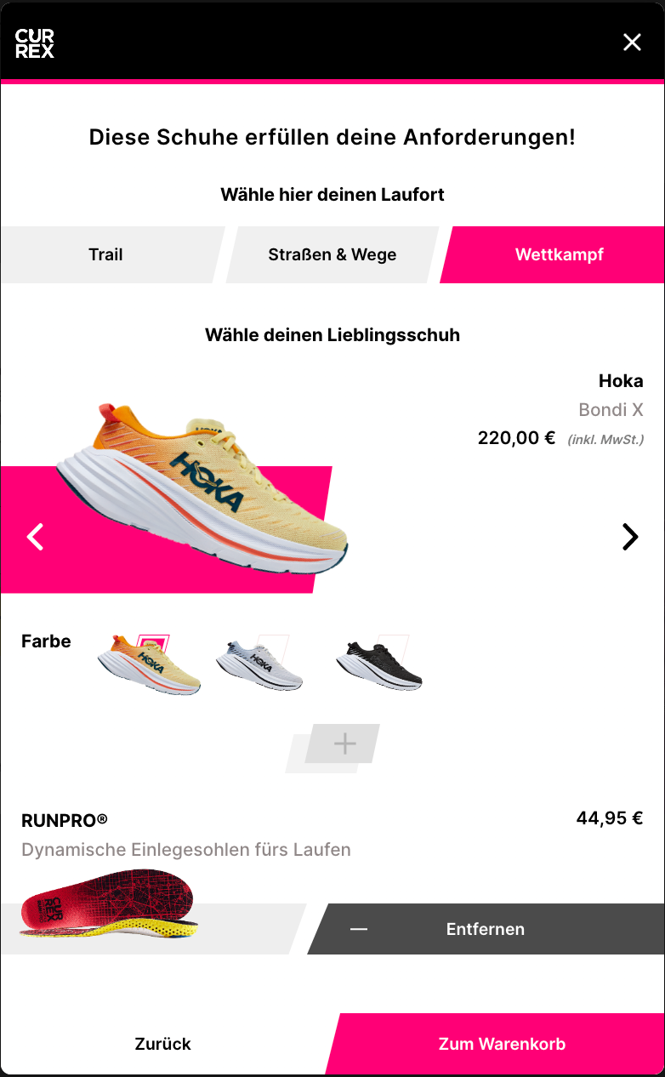Show the next shoe with right arrow
Viewport: 665px width, 1077px height.
tap(630, 537)
